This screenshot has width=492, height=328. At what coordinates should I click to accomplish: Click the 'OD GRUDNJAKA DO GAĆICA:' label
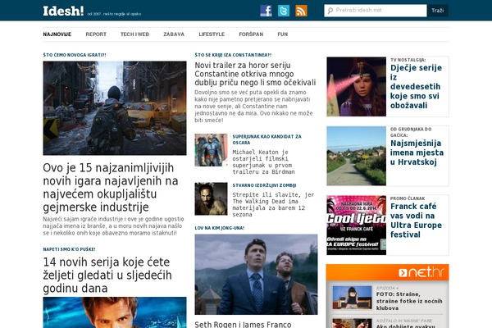click(411, 132)
